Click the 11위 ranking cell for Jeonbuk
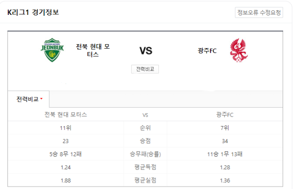The image size is (298, 189). [66, 128]
